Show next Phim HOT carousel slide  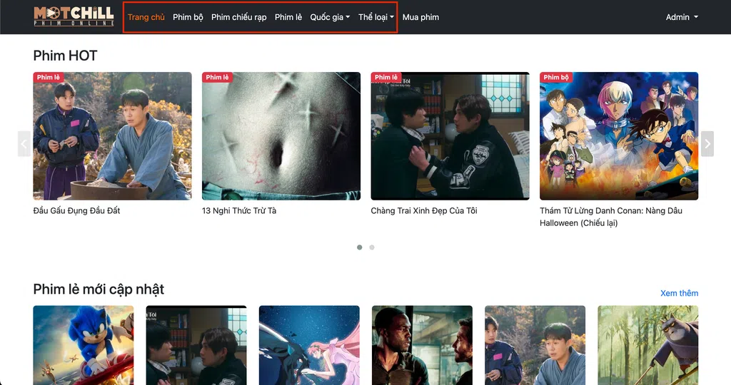point(707,144)
